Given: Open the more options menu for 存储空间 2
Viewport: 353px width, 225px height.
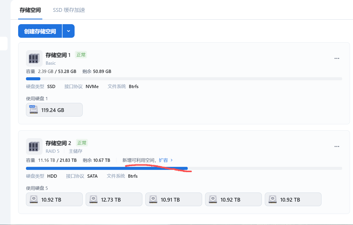Looking at the screenshot, I should coord(337,146).
